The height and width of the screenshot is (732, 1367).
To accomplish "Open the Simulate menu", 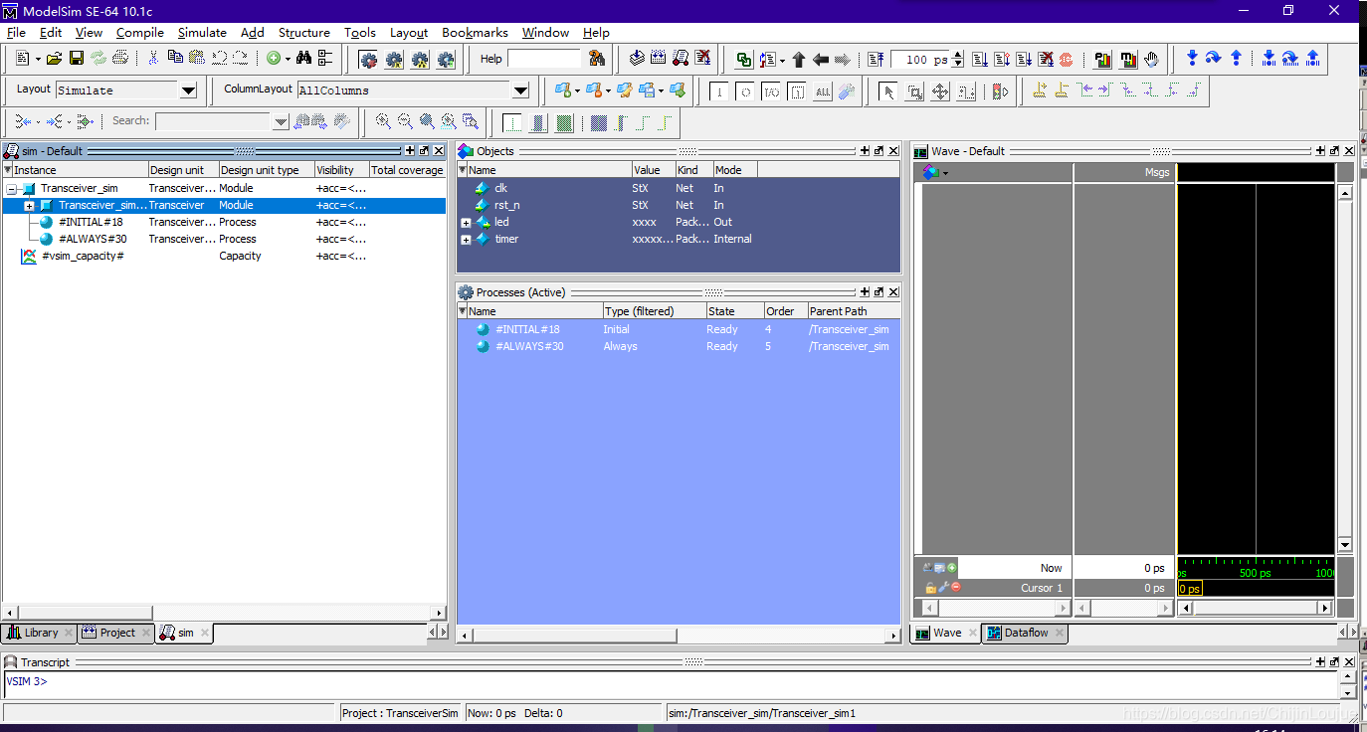I will click(x=202, y=32).
